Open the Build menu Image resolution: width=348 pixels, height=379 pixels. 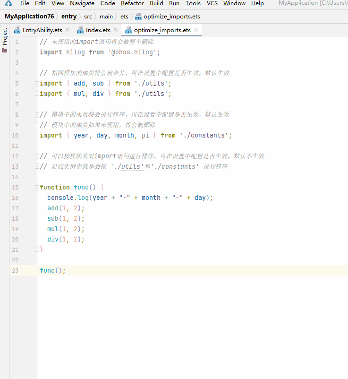156,3
